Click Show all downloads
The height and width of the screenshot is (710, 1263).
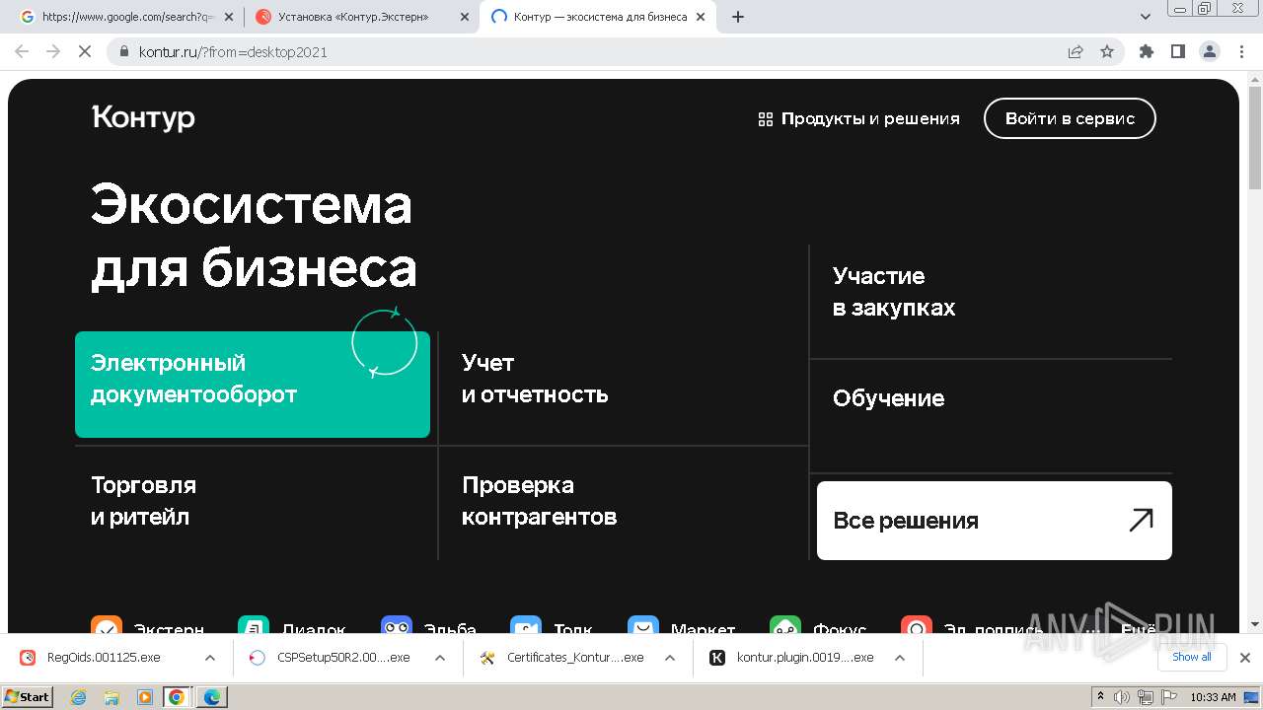(1192, 657)
